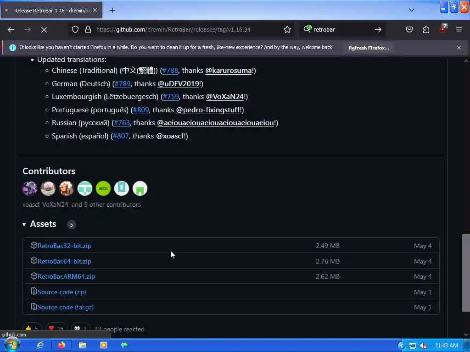This screenshot has height=352, width=470.
Task: Visit @uDEV2019's profile
Action: click(x=179, y=84)
